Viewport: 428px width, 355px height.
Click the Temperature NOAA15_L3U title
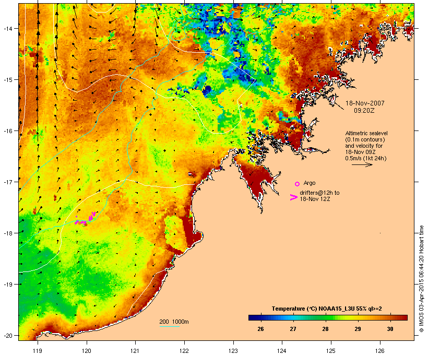pyautogui.click(x=327, y=309)
